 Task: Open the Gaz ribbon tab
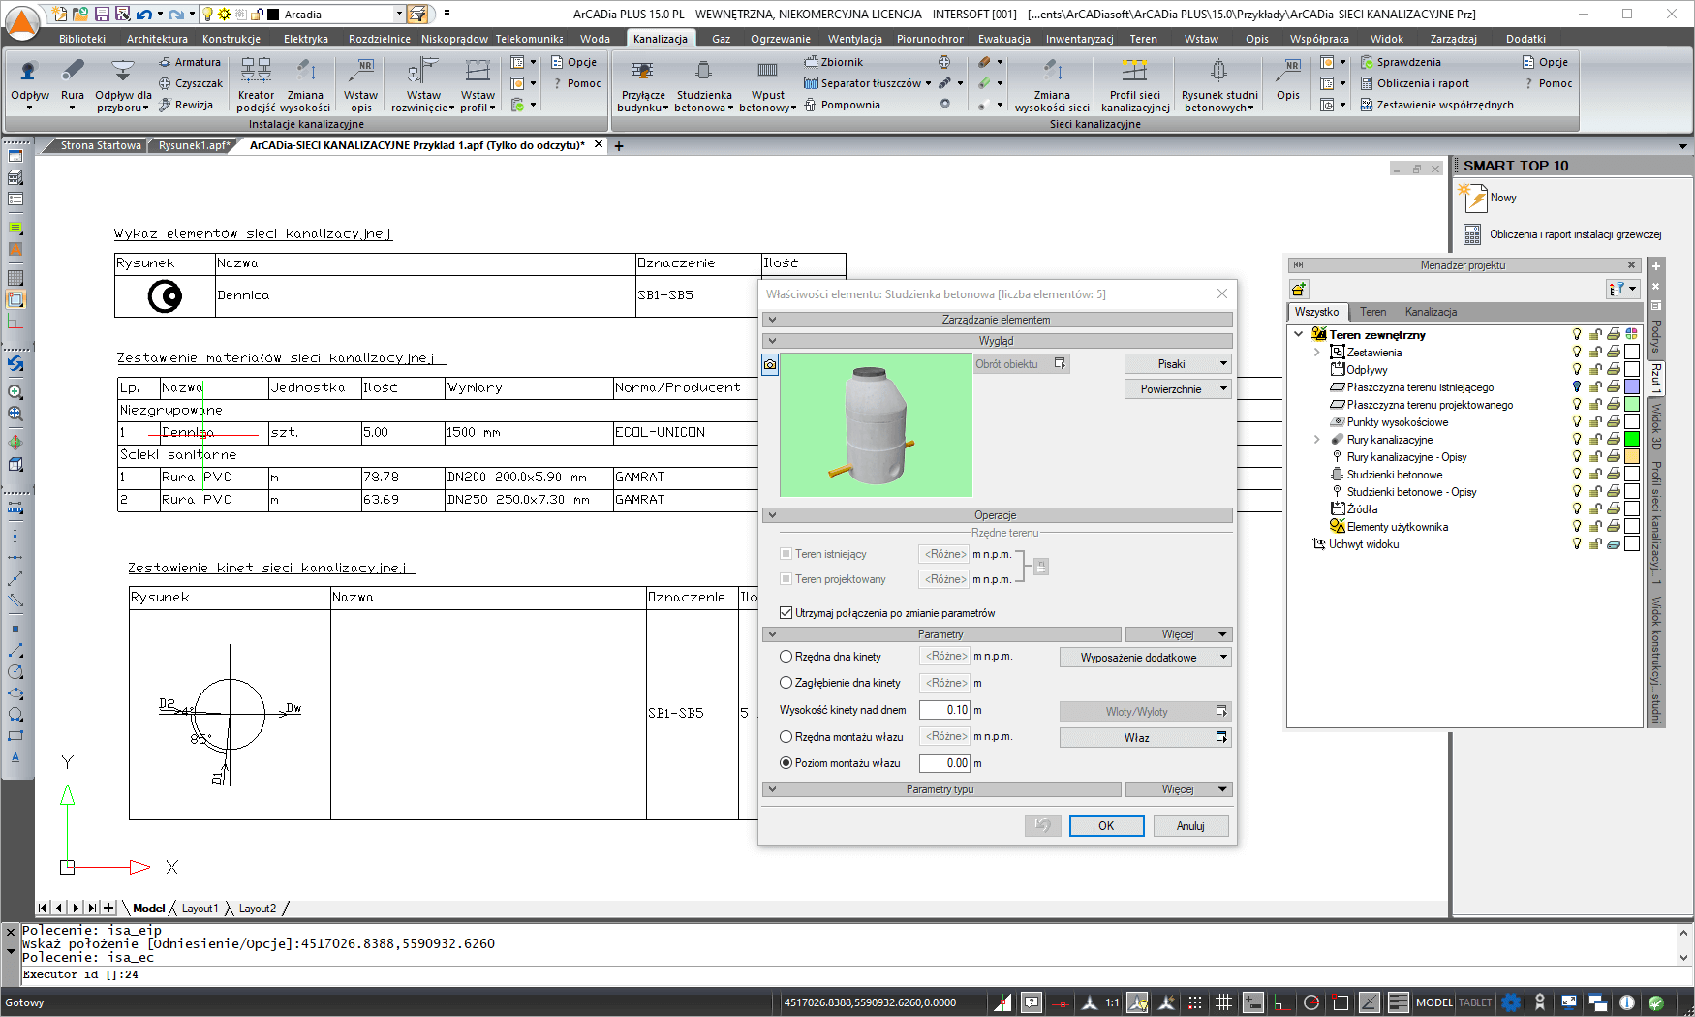tap(721, 39)
